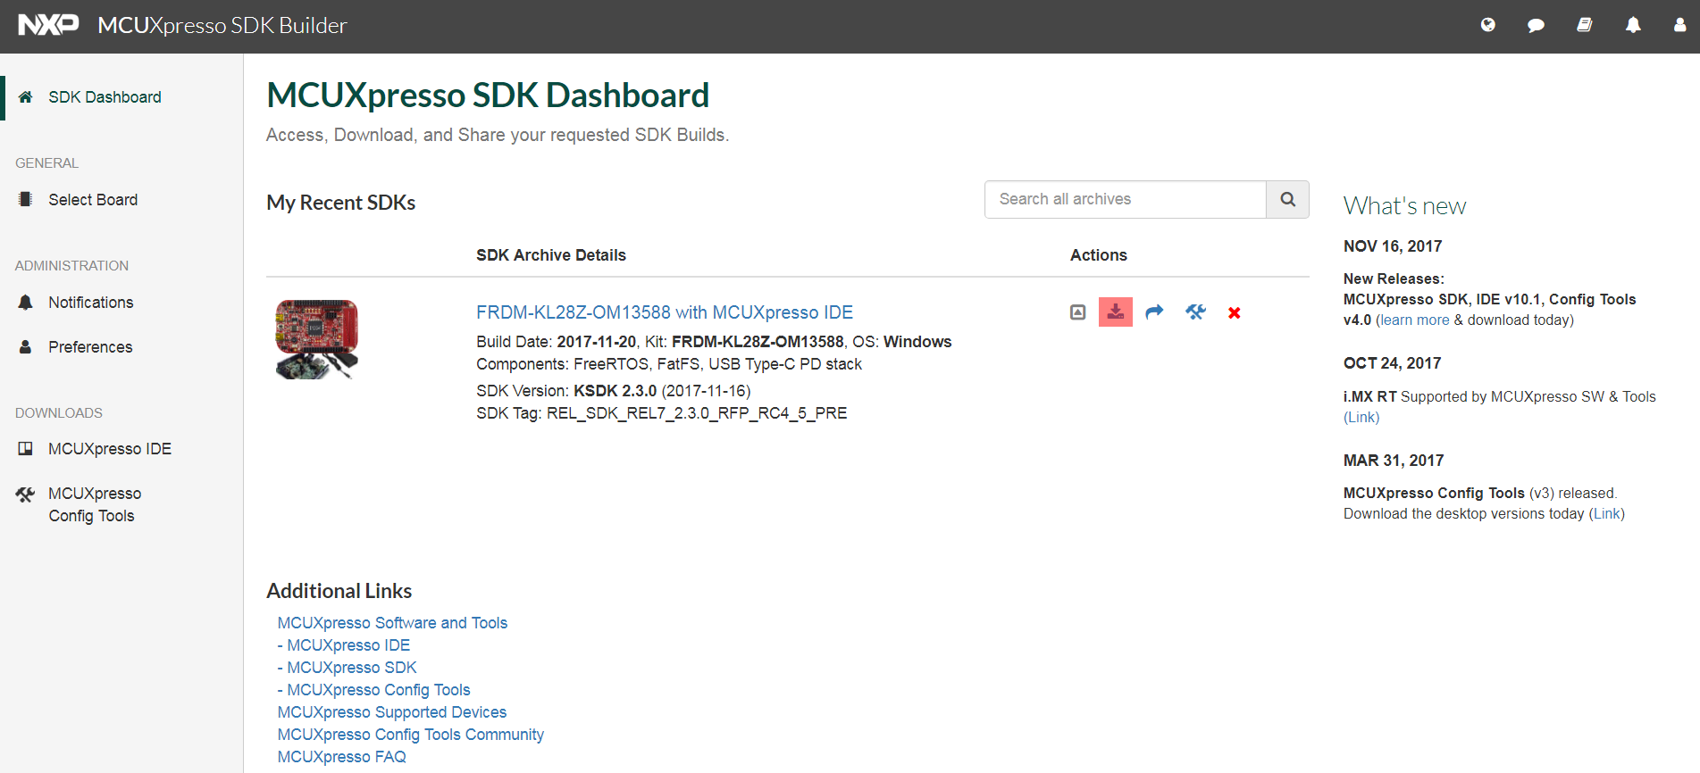Open Select Board in sidebar
The width and height of the screenshot is (1700, 773).
click(x=93, y=200)
